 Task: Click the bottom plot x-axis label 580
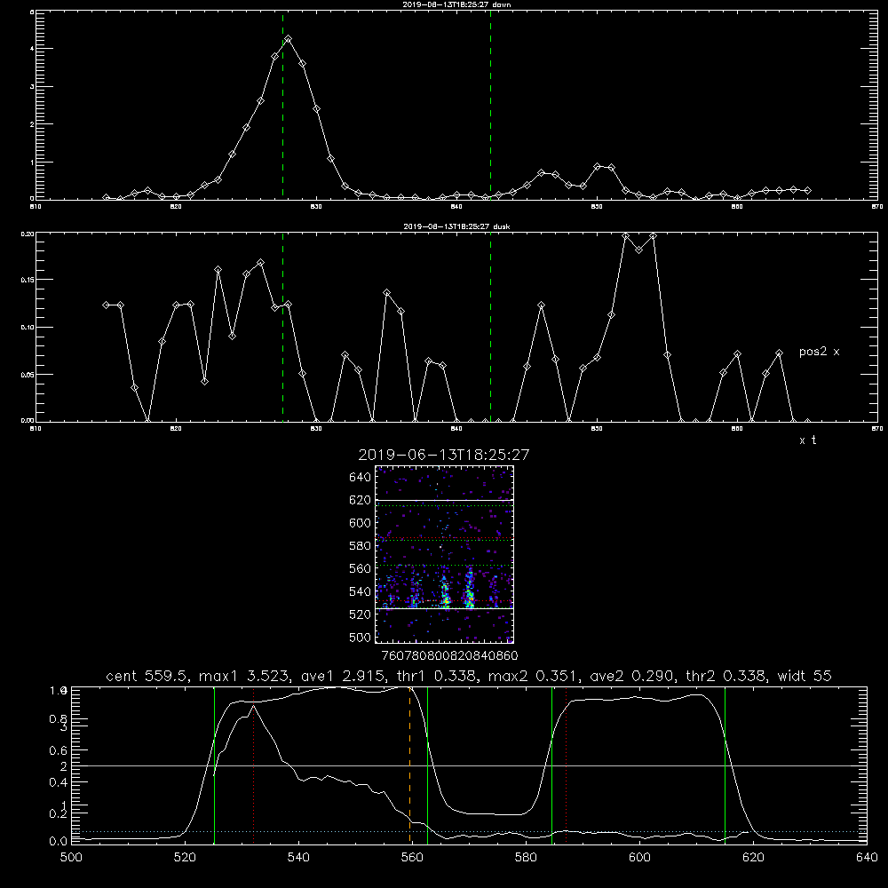[526, 858]
